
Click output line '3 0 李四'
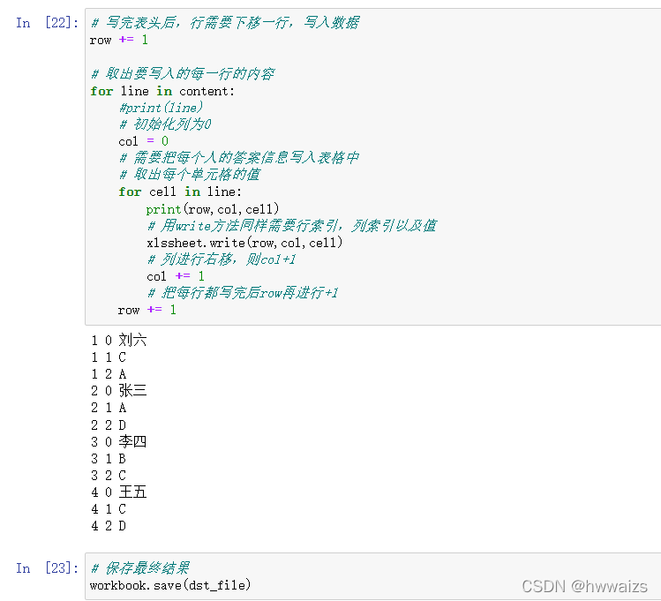coord(119,441)
